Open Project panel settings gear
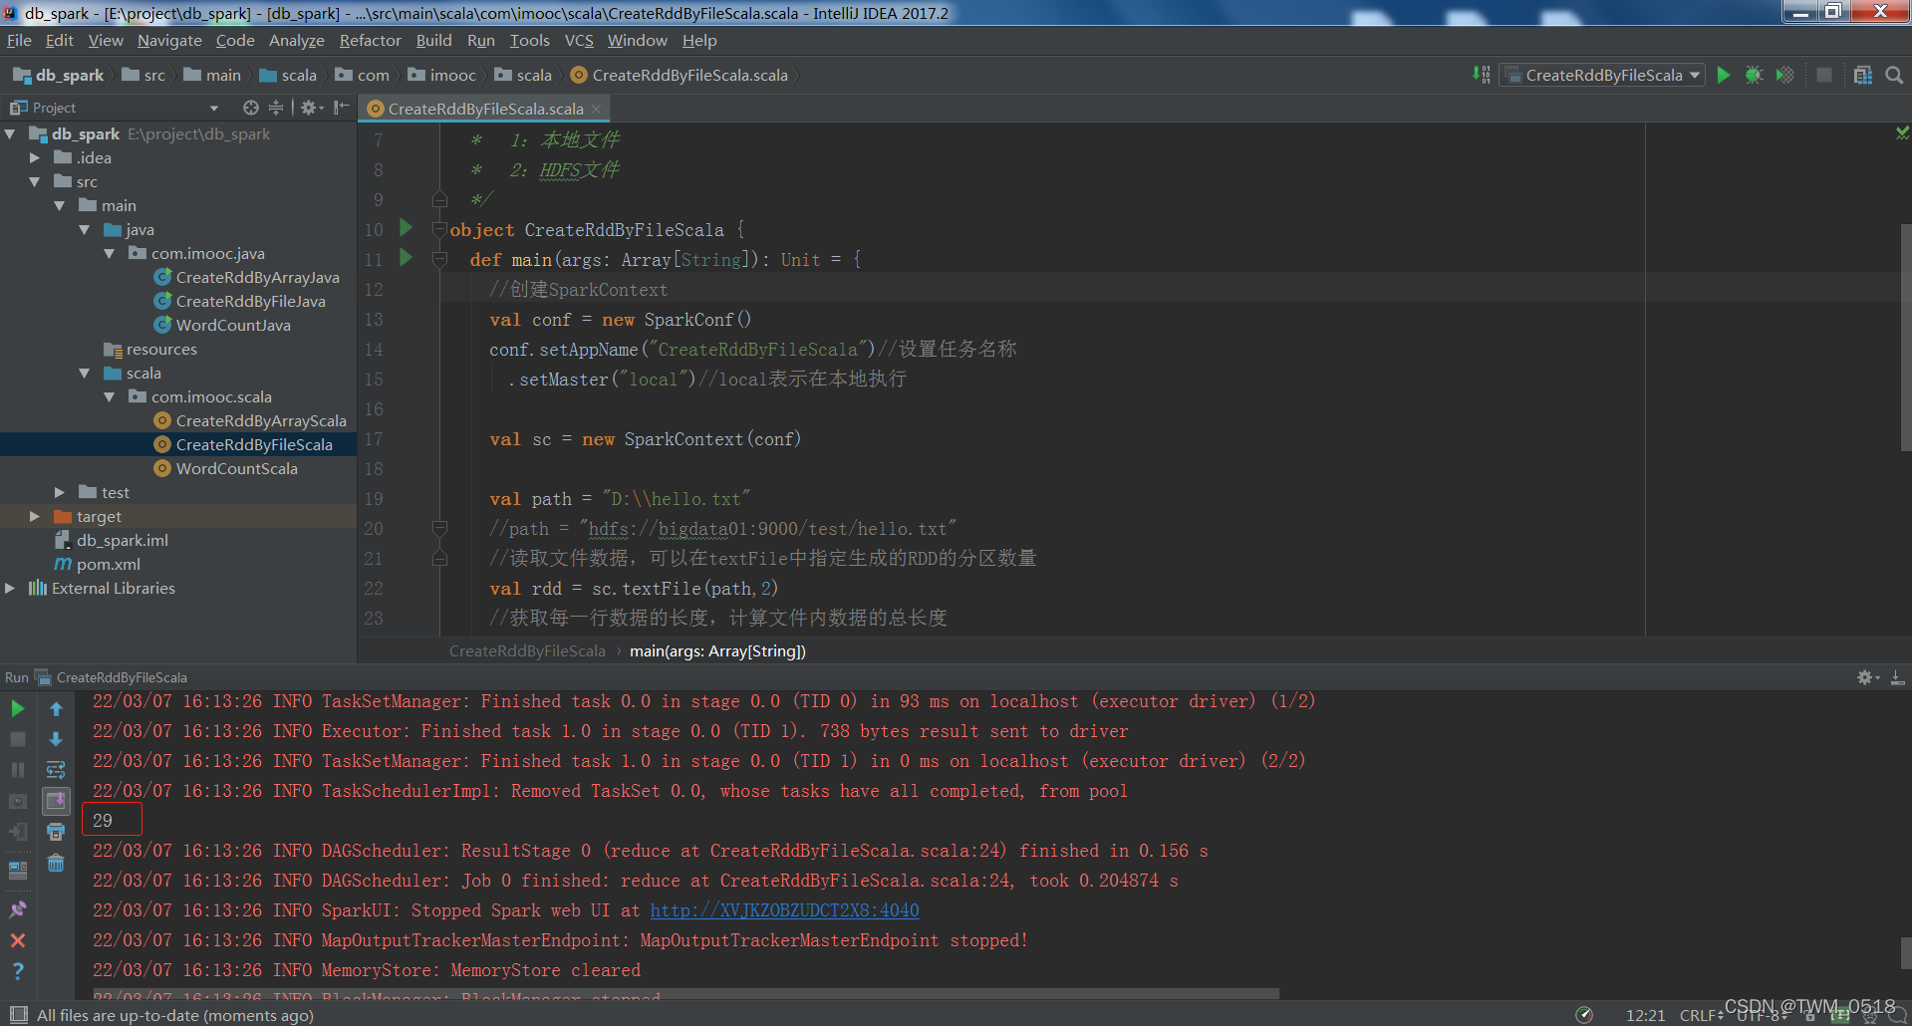The image size is (1912, 1026). (x=311, y=108)
